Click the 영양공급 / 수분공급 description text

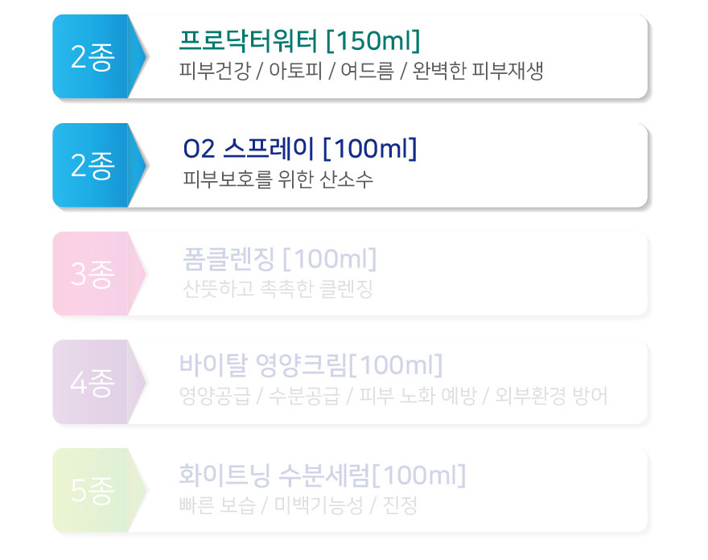tap(260, 396)
